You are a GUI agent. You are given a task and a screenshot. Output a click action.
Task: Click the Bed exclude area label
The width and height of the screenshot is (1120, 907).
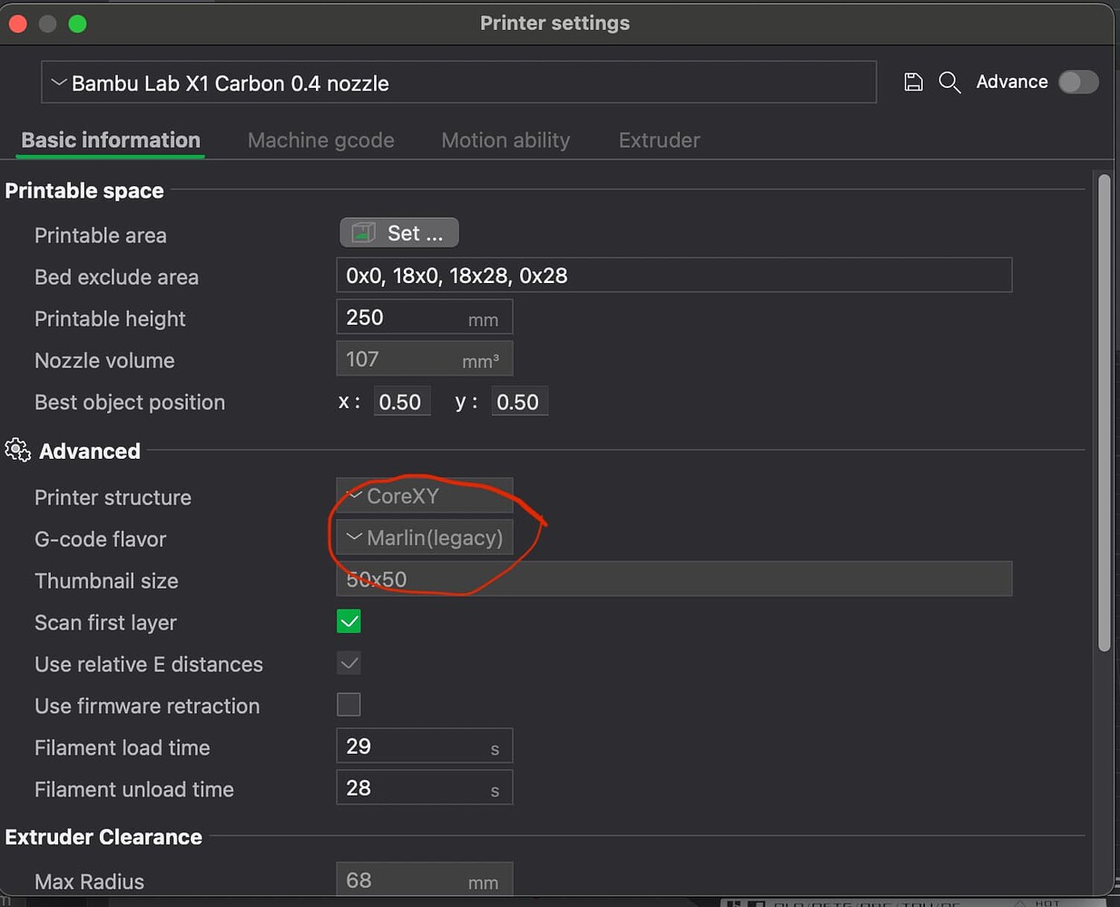pos(116,278)
